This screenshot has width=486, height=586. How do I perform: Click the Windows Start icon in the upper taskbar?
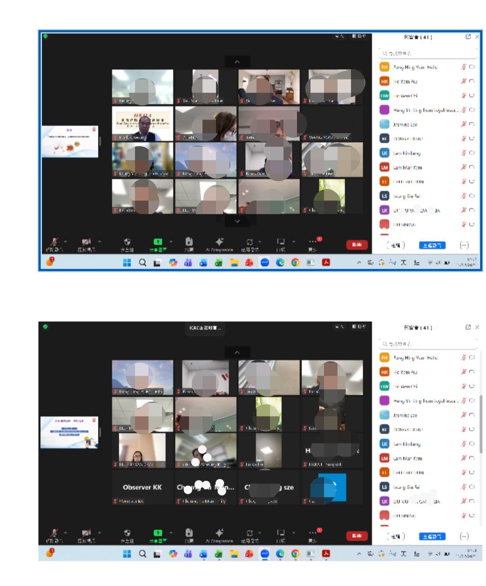click(127, 263)
